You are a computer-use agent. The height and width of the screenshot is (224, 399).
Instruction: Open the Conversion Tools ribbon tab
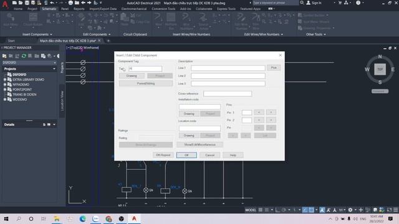click(163, 9)
